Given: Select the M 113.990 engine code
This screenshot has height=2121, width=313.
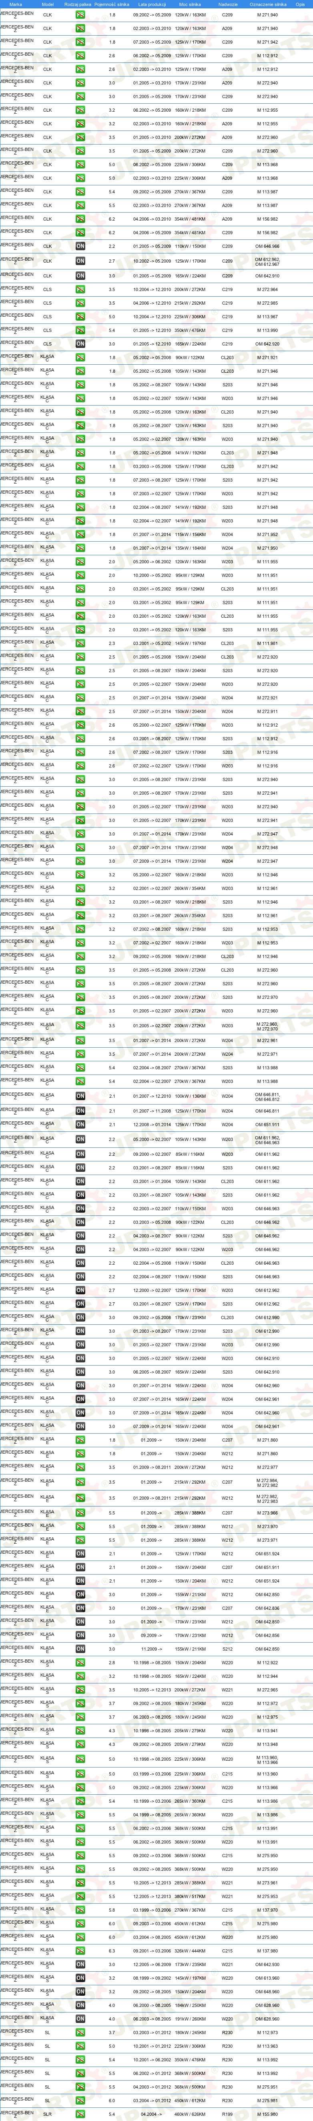Looking at the screenshot, I should [x=268, y=330].
